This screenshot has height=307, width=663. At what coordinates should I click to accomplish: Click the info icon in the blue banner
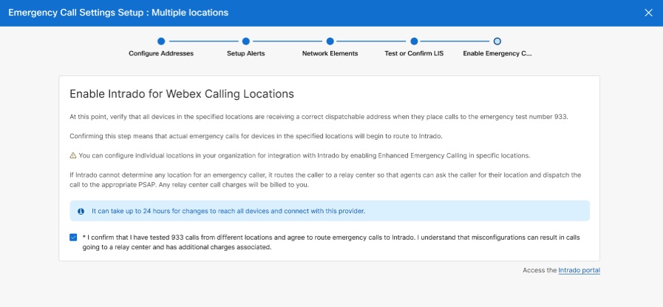[x=81, y=211]
